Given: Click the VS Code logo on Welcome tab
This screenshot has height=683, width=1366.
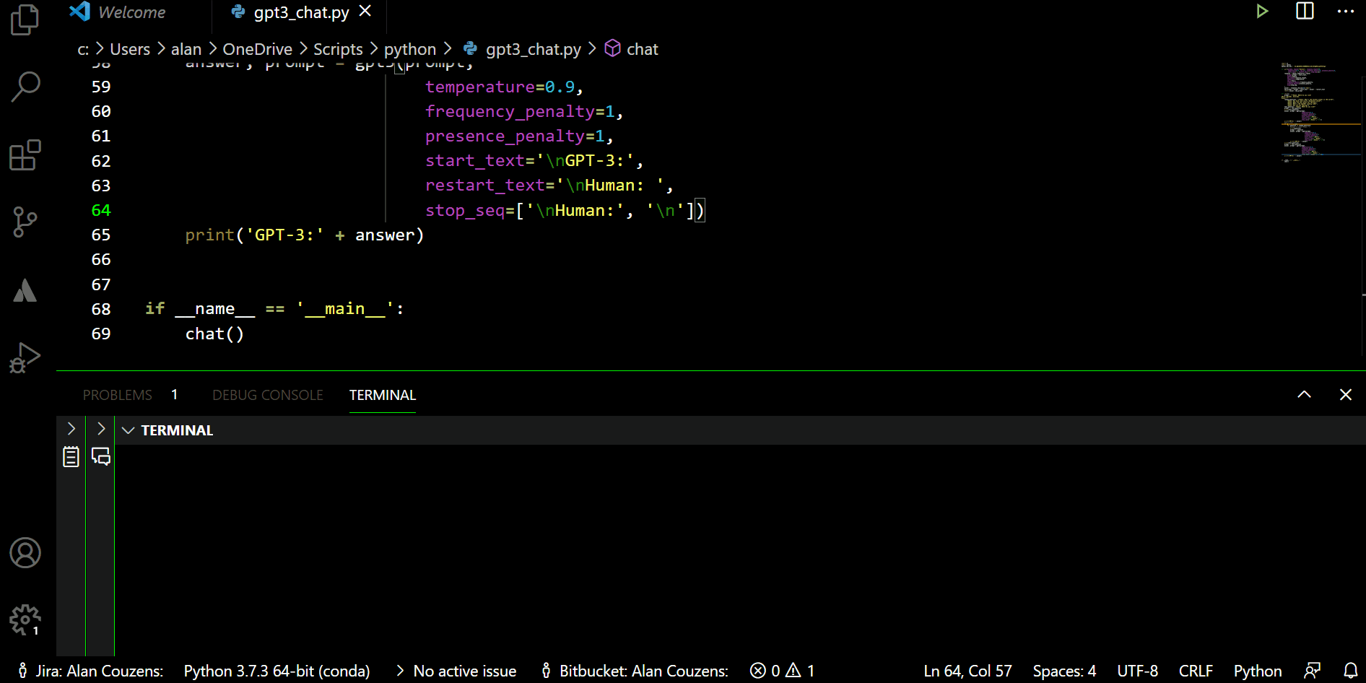Looking at the screenshot, I should [79, 11].
